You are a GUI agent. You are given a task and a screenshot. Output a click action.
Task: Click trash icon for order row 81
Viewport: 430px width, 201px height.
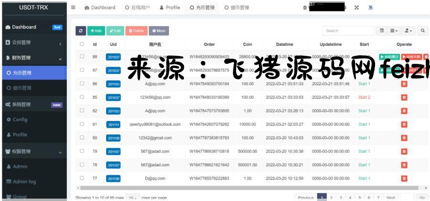point(404,124)
